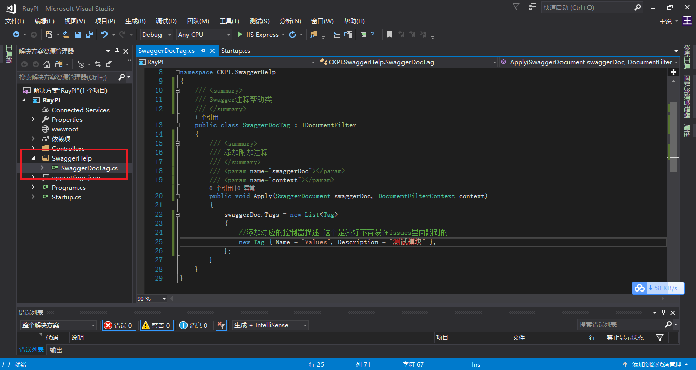Image resolution: width=696 pixels, height=370 pixels.
Task: Toggle the 警告 0 warnings filter
Action: point(156,325)
